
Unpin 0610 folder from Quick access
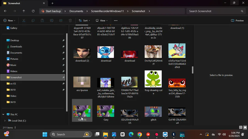pos(63,90)
